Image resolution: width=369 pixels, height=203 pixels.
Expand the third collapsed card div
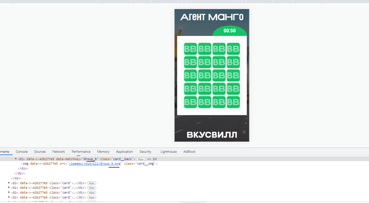[x=9, y=193]
